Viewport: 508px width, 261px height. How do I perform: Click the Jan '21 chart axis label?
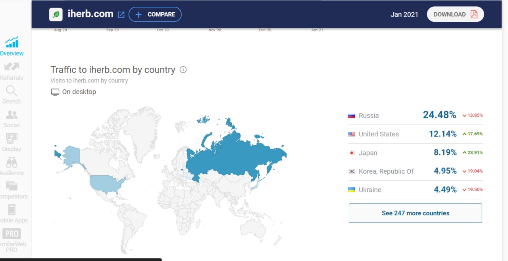tap(317, 30)
